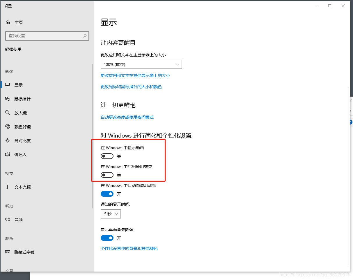Open 文本光标 settings page
Viewport: 353px width, 280px height.
[23, 187]
